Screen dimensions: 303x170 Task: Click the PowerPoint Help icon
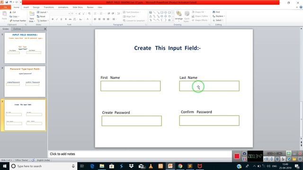301,7
